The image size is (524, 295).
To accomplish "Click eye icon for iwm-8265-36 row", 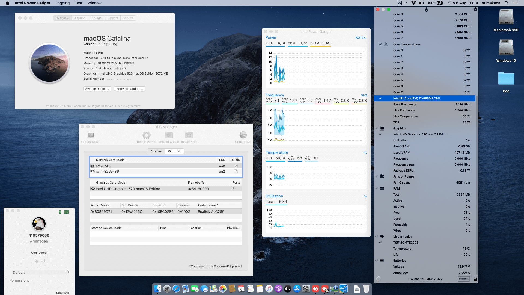I will pyautogui.click(x=93, y=171).
